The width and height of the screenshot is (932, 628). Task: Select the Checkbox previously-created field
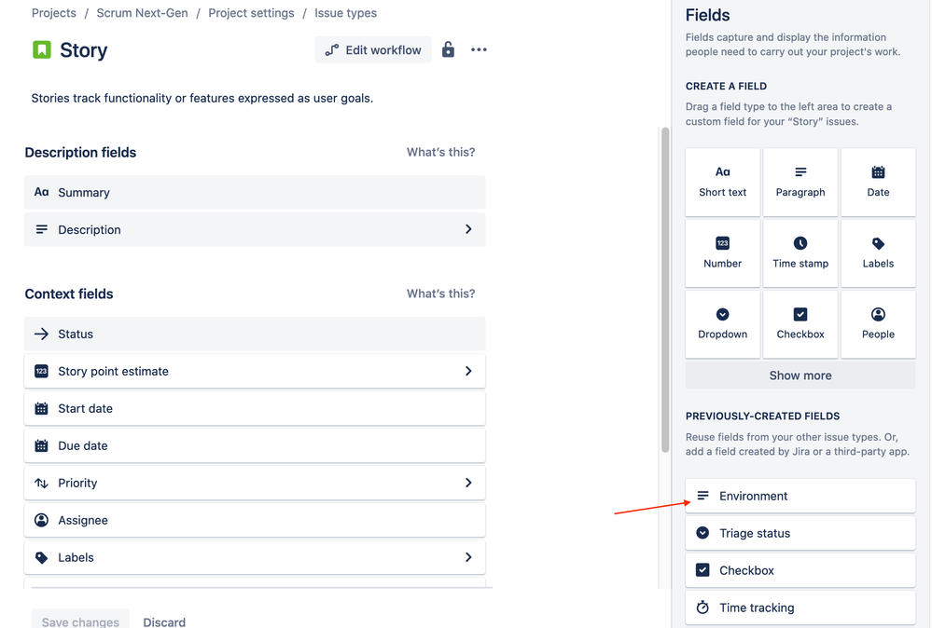pos(800,570)
